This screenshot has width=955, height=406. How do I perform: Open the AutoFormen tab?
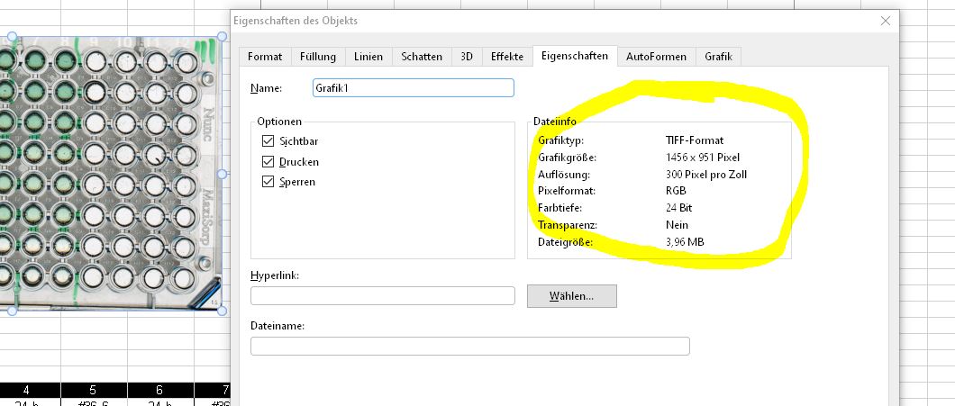[656, 57]
